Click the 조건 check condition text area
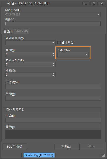 [53, 134]
